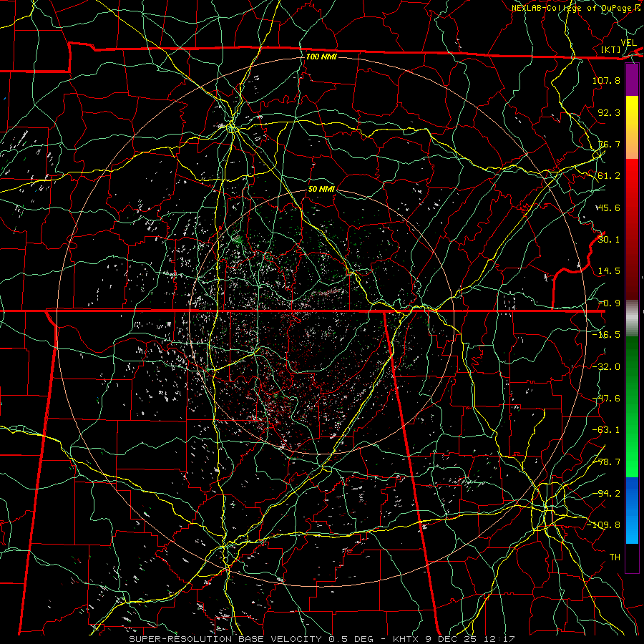Click the TH label on the legend
The height and width of the screenshot is (644, 644).
coord(615,557)
